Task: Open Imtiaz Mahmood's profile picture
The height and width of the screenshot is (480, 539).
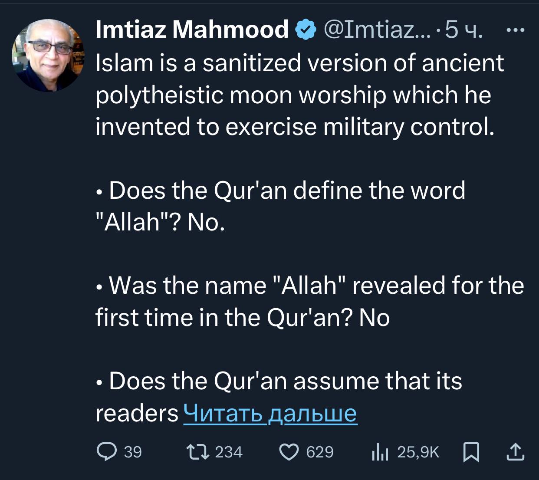Action: (48, 55)
